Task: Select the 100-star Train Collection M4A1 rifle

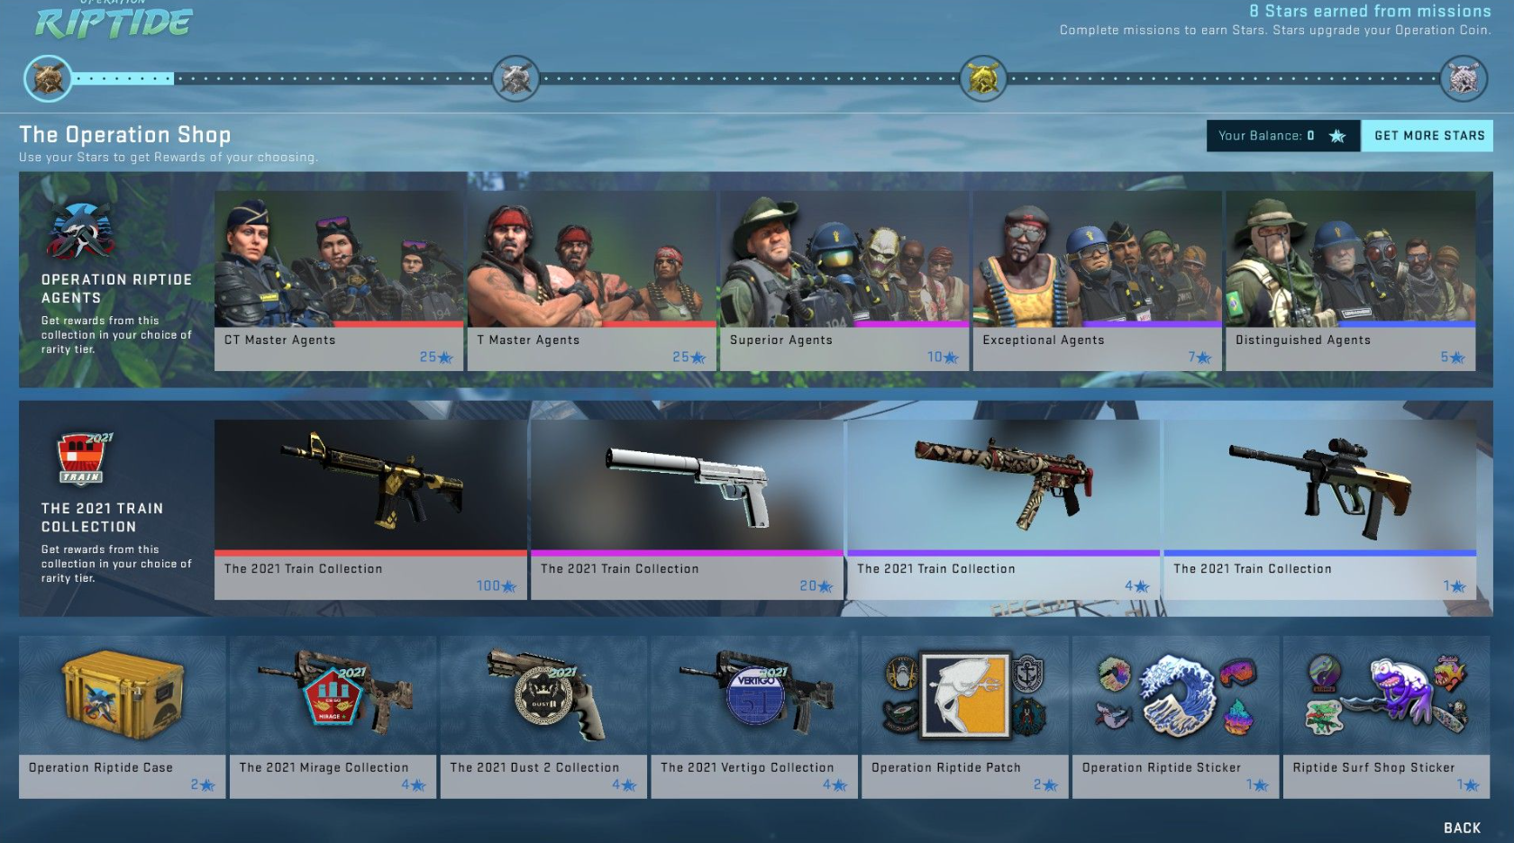Action: (x=370, y=509)
